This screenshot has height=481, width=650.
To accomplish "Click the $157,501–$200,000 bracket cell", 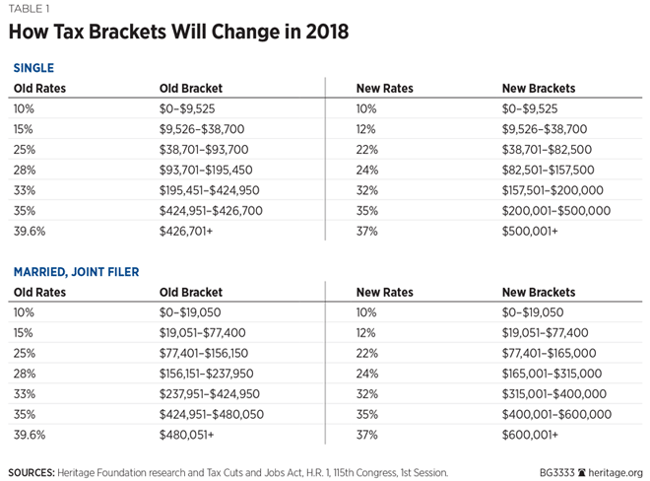I will (x=552, y=190).
